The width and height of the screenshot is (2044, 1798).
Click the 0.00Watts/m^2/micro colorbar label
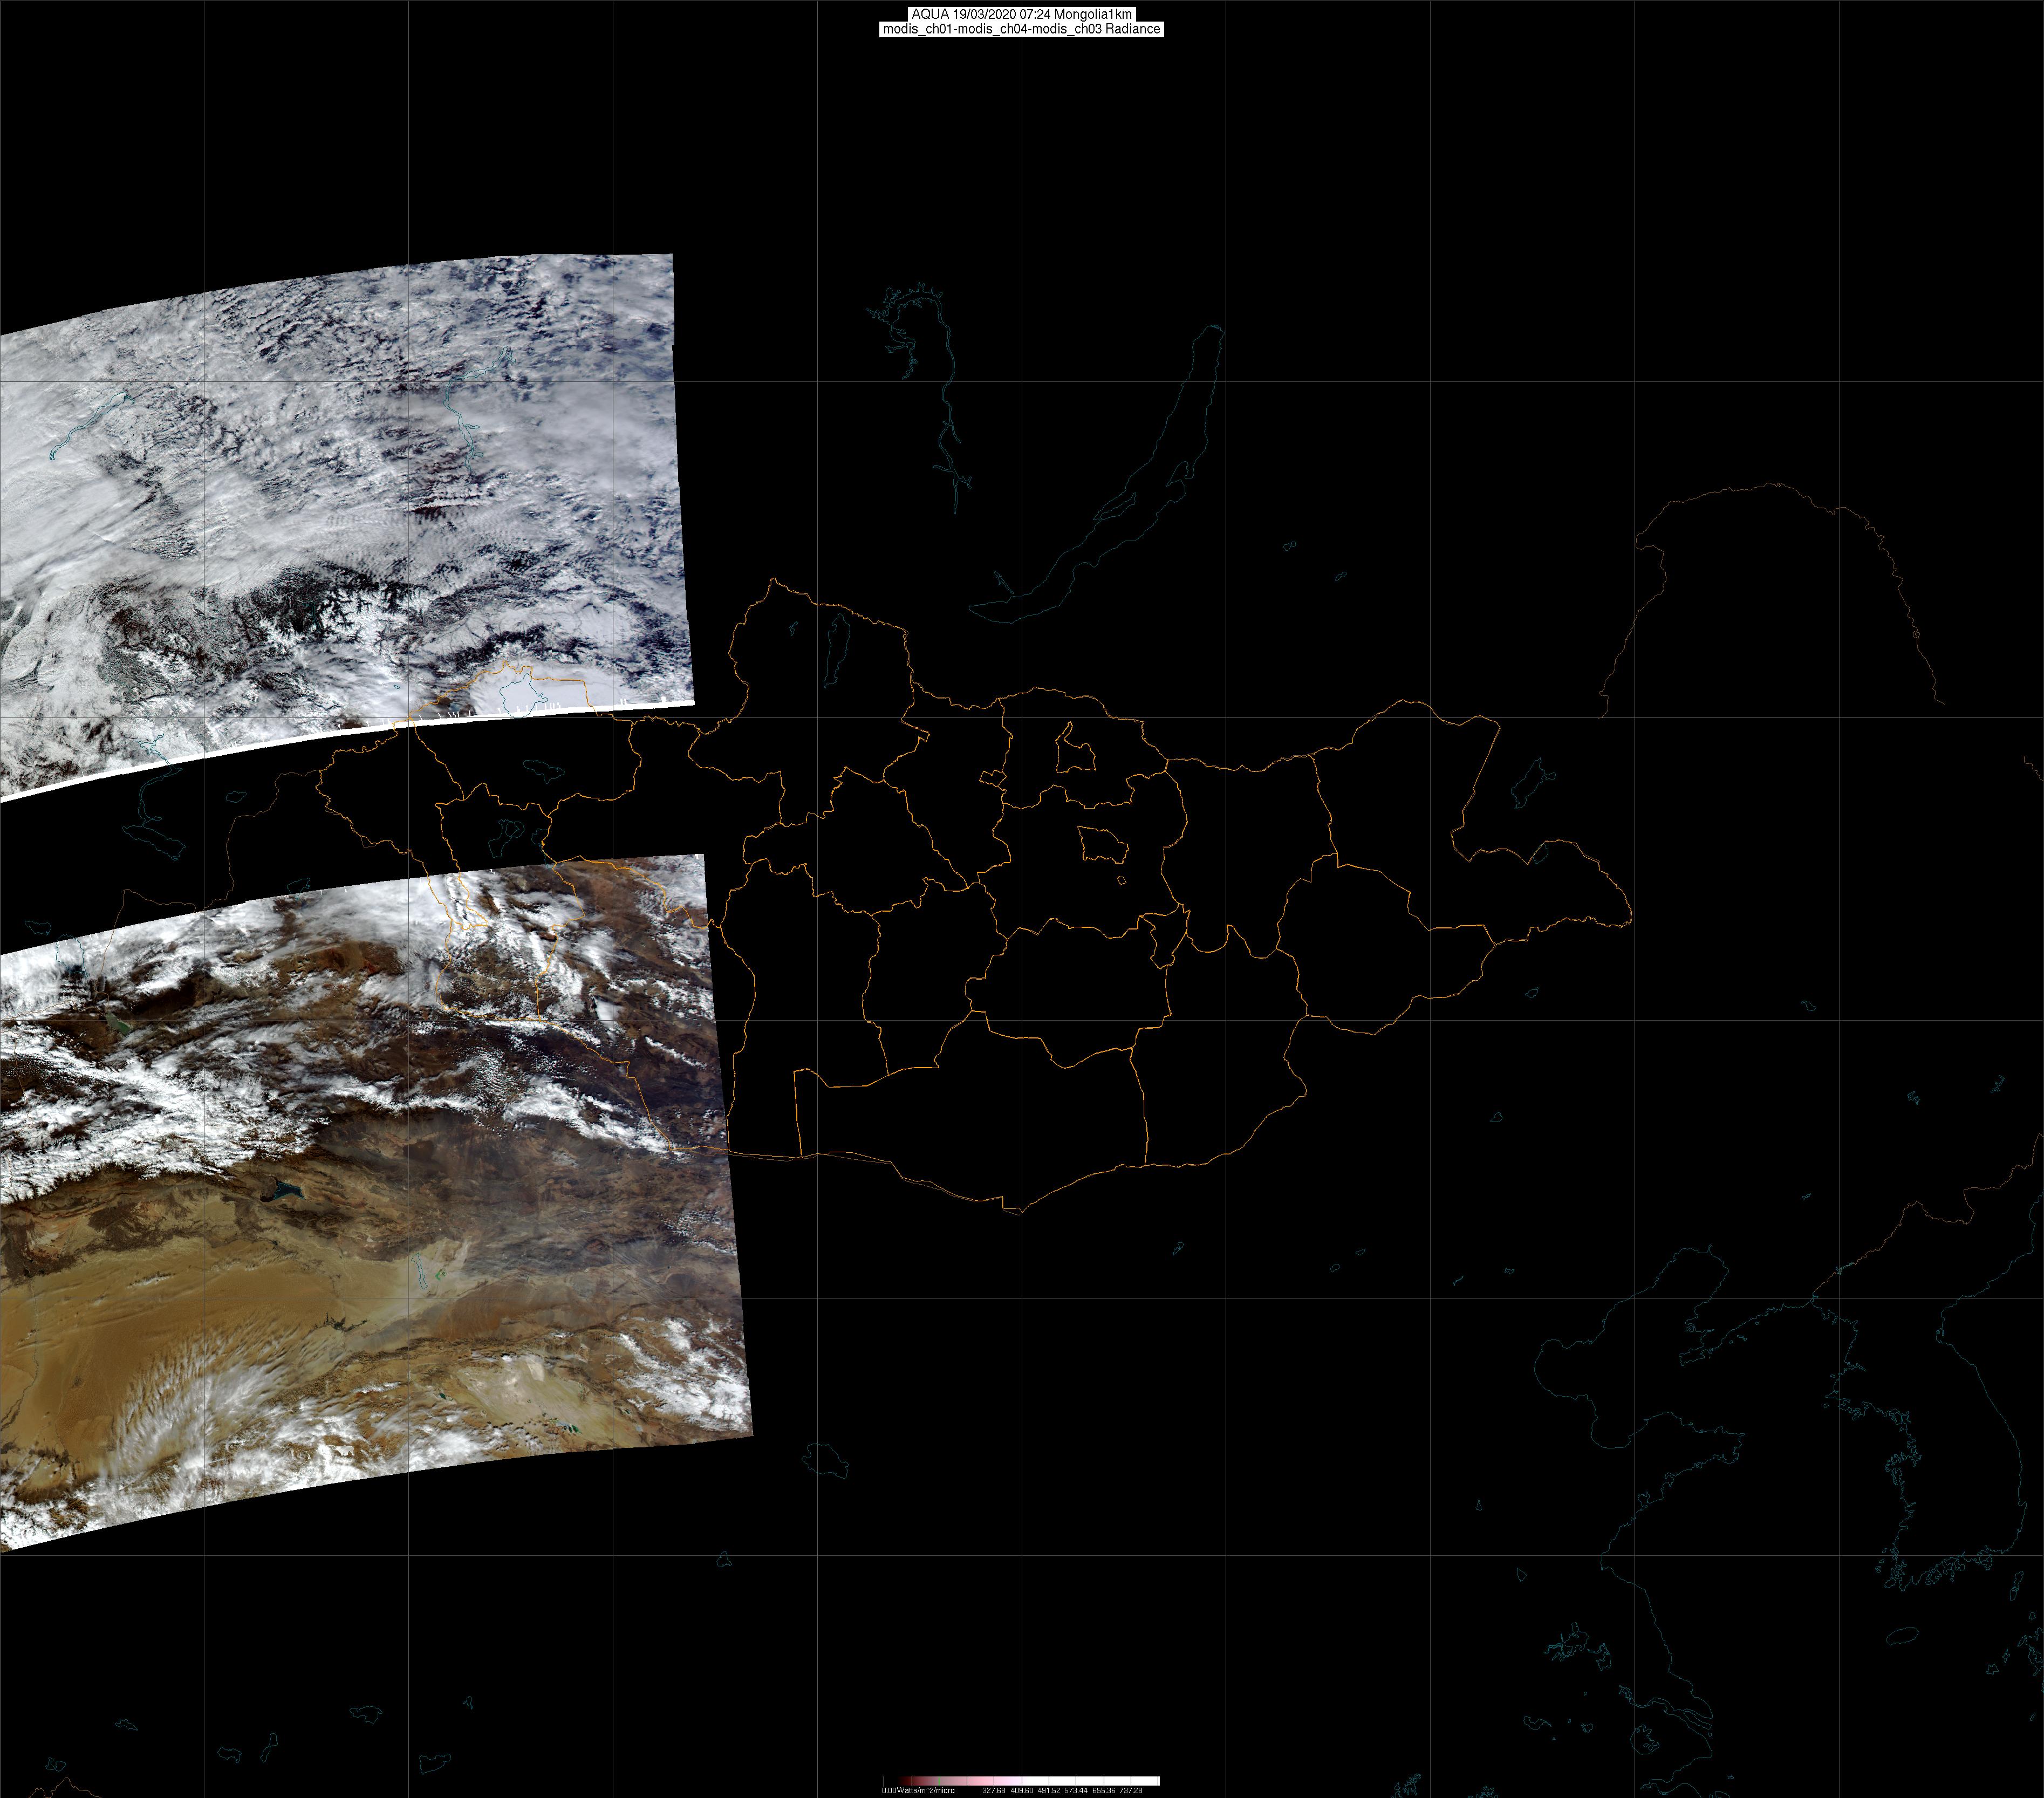[918, 1790]
